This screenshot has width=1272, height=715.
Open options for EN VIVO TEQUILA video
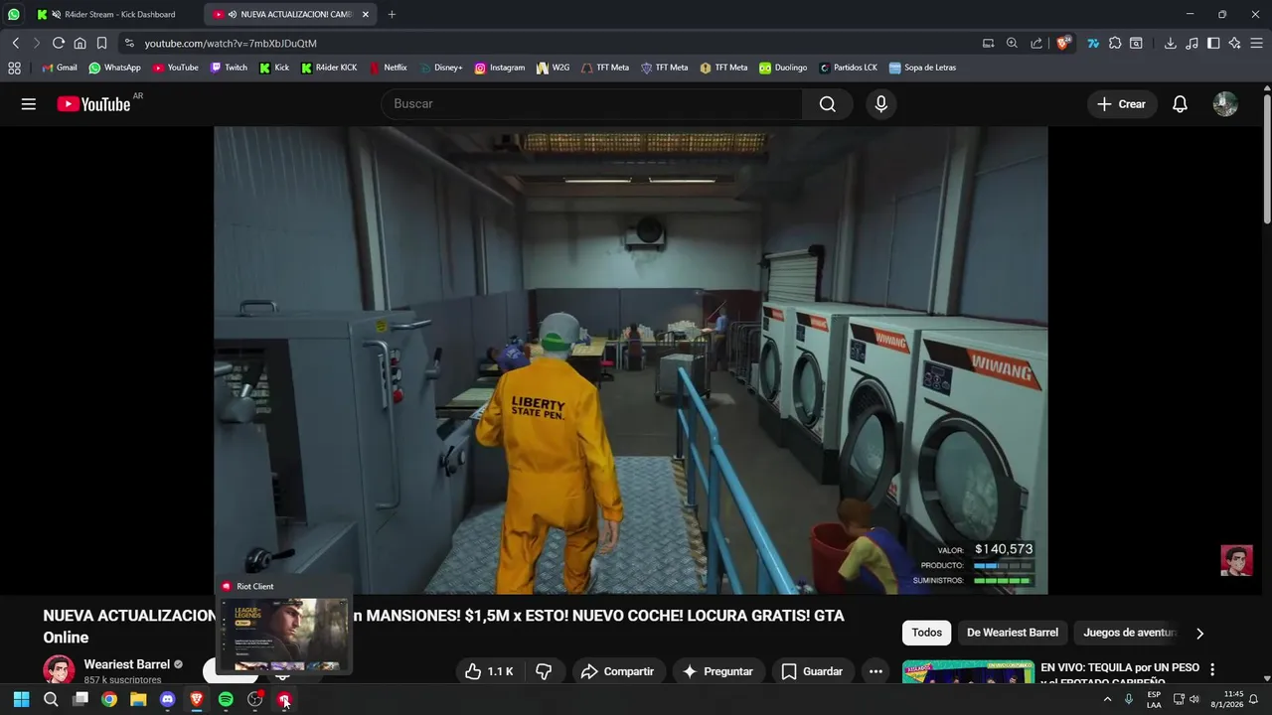1211,669
